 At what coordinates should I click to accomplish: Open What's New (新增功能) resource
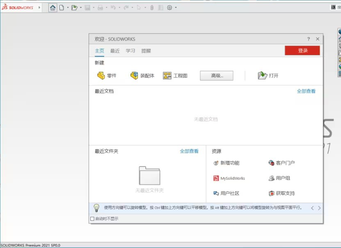[x=226, y=163]
